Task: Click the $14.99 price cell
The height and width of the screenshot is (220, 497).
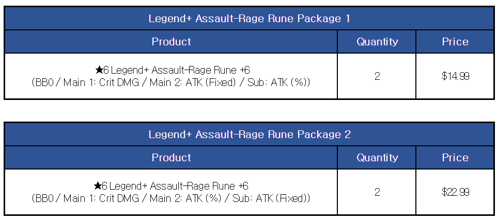Action: [x=455, y=76]
